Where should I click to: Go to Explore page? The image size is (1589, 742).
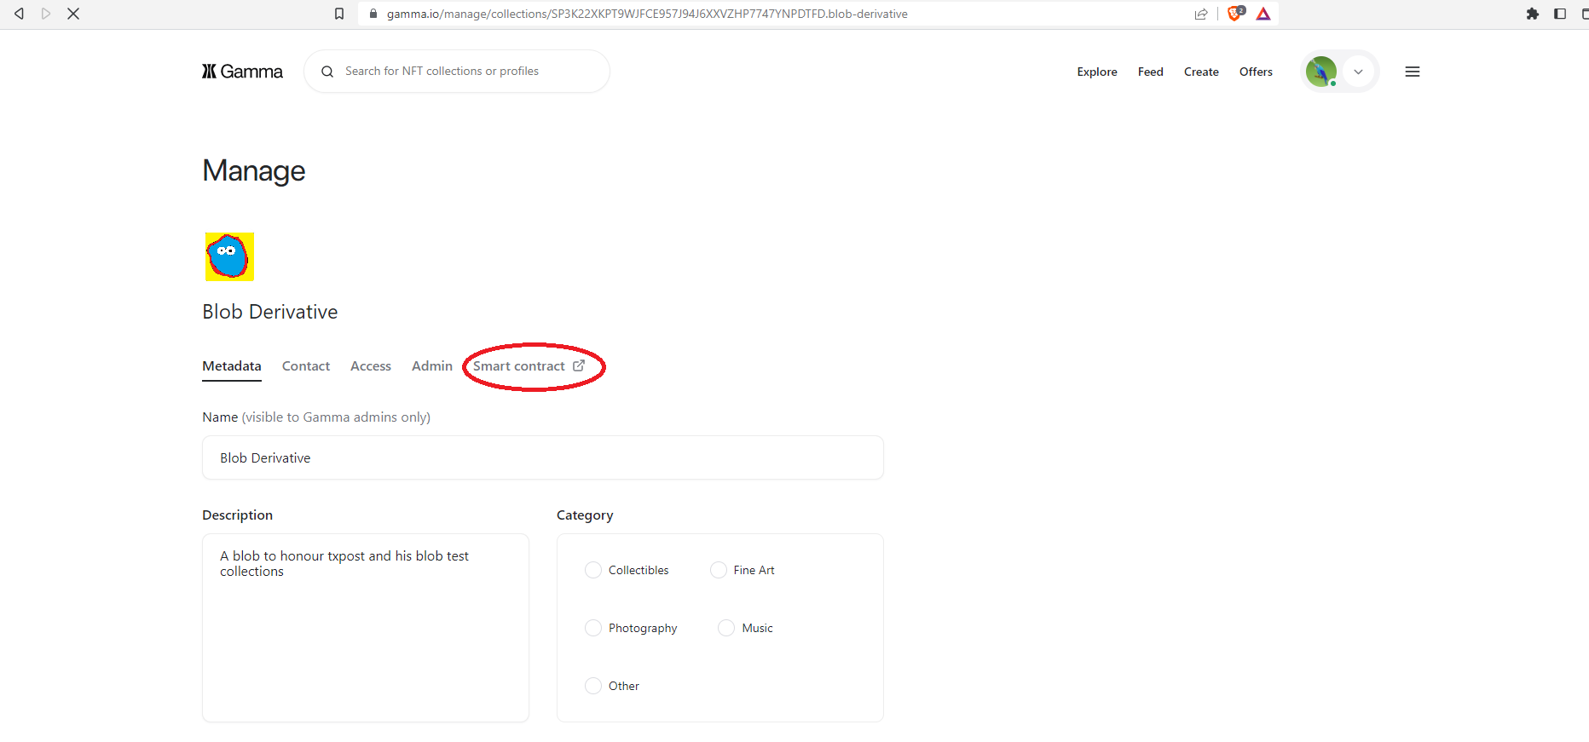1097,72
